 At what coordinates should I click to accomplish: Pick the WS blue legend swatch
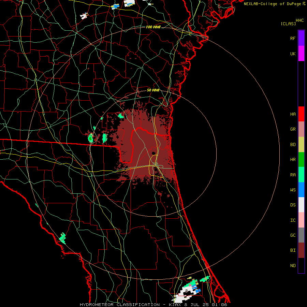coord(301,190)
